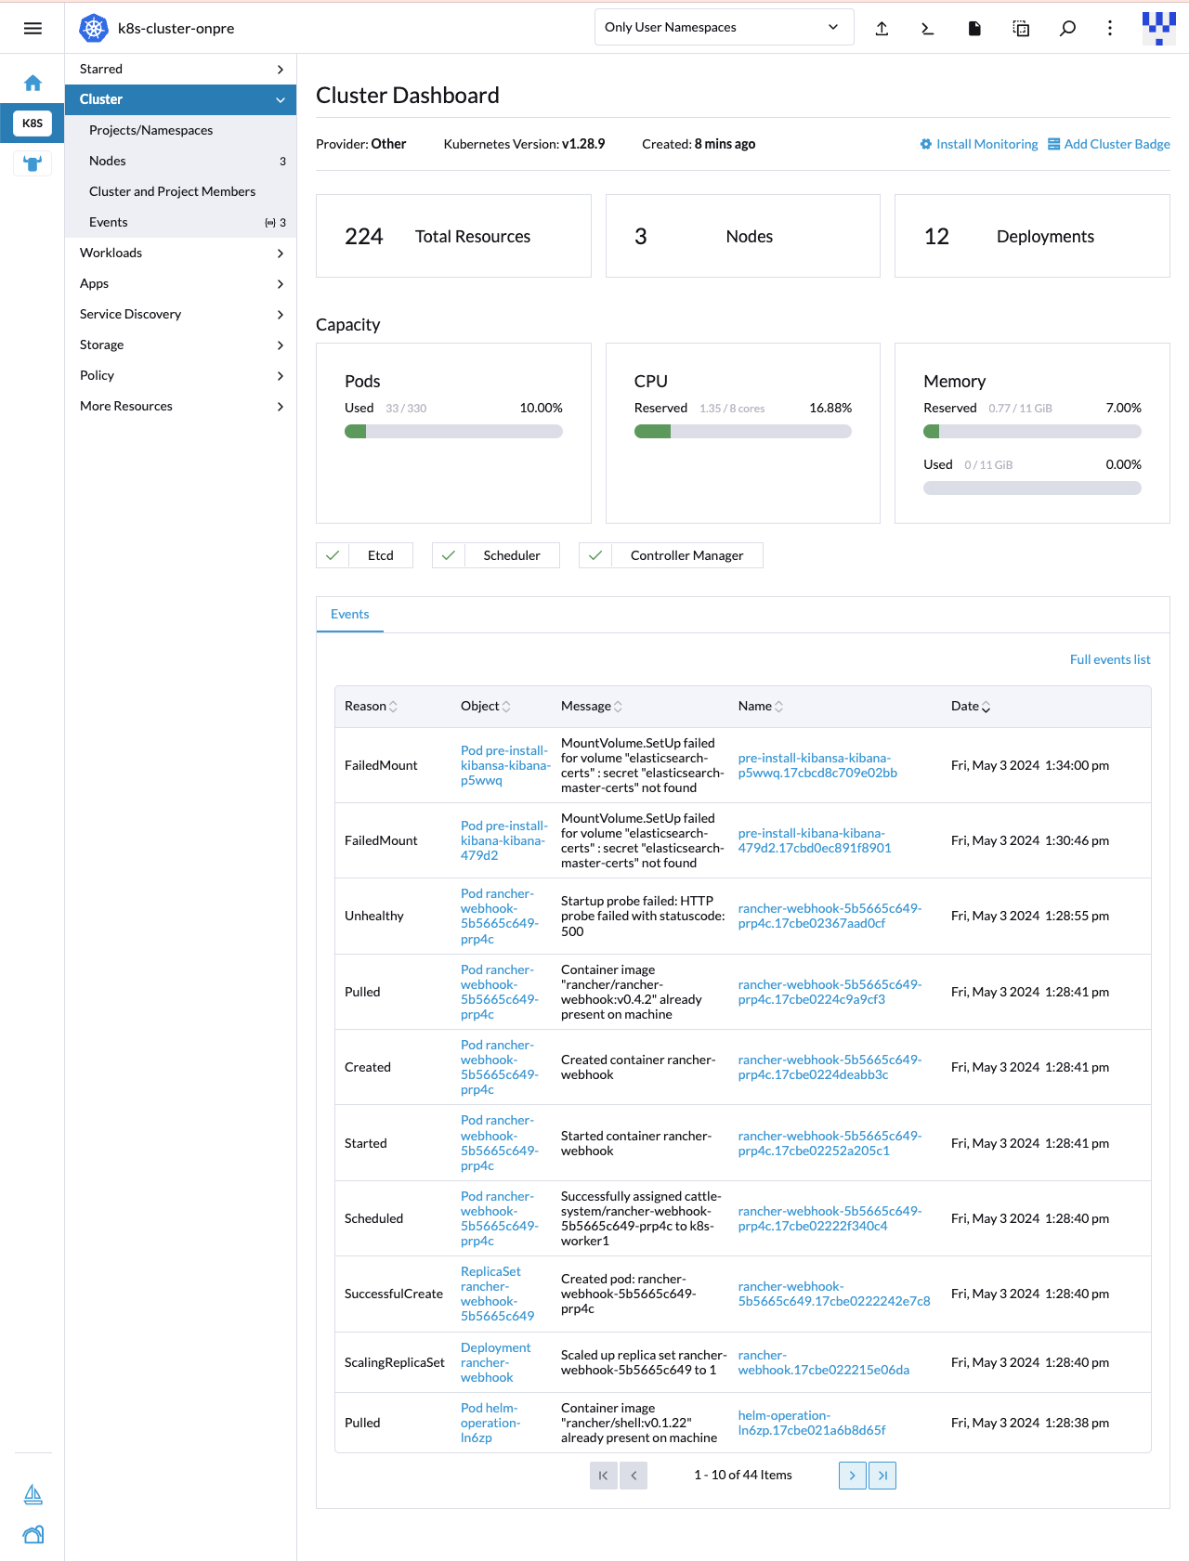Image resolution: width=1189 pixels, height=1561 pixels.
Task: Open the Full events list link
Action: pyautogui.click(x=1110, y=659)
